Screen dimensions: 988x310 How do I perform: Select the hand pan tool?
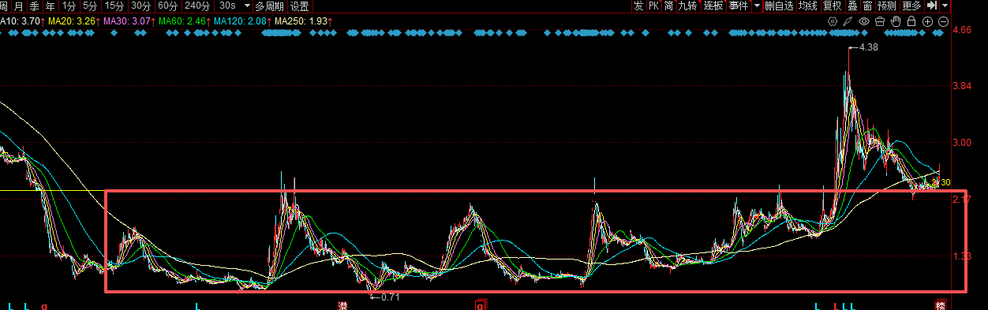pos(896,21)
